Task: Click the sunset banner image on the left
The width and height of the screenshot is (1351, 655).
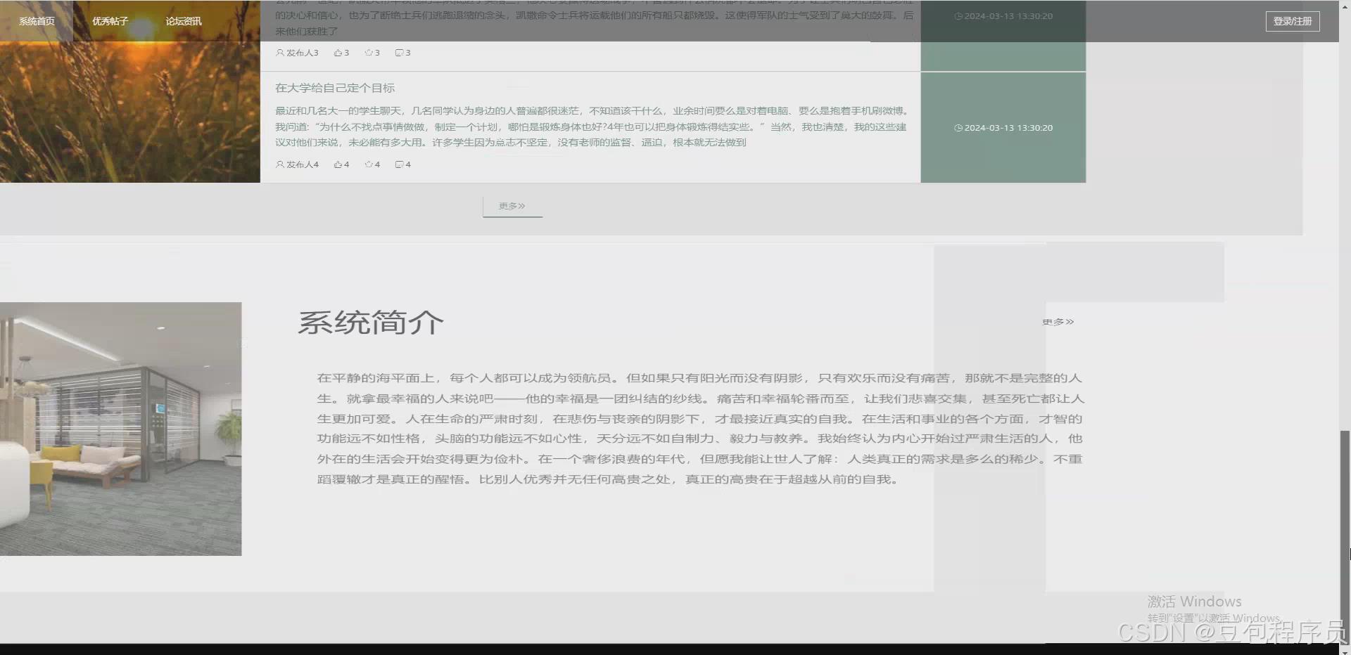Action: (130, 105)
